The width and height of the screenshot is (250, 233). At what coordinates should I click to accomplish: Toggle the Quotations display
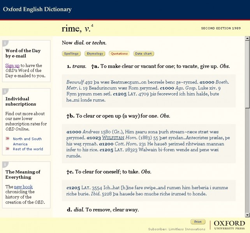point(119,54)
